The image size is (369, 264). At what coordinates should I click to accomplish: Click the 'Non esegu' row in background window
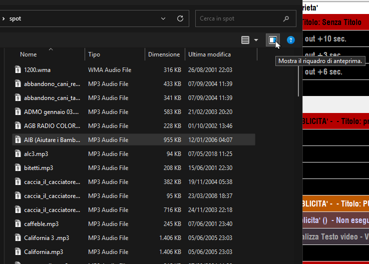click(x=335, y=220)
